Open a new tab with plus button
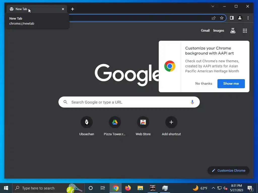Screen dimensions: 258x193 pos(72,9)
